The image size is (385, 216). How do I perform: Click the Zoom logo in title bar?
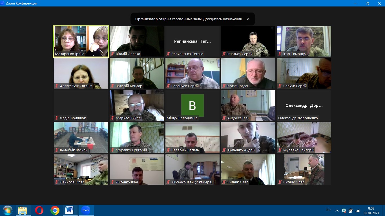coord(3,3)
